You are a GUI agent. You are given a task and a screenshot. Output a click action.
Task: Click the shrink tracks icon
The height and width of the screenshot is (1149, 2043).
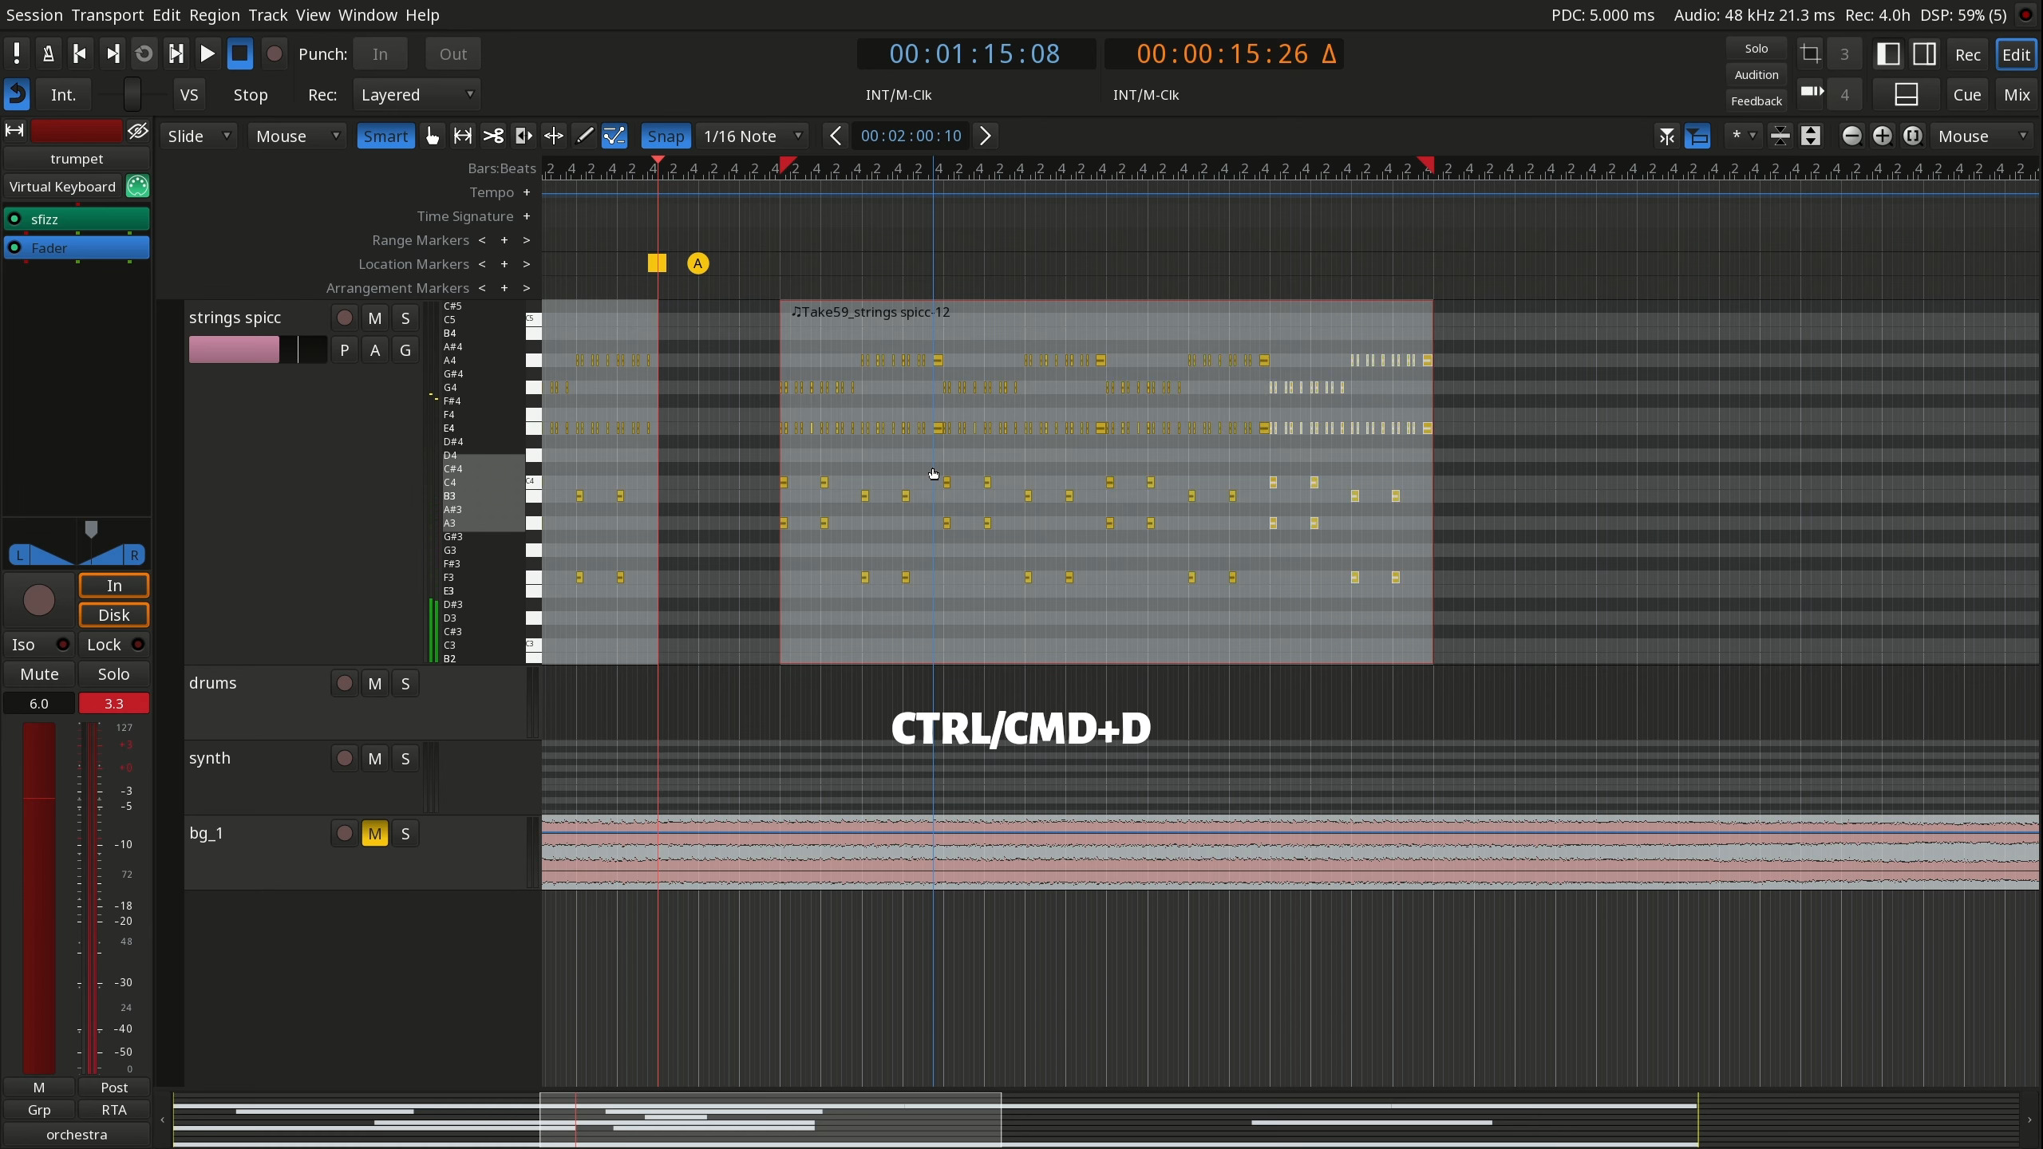1780,136
